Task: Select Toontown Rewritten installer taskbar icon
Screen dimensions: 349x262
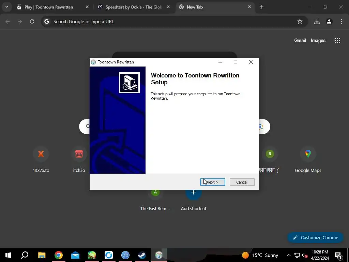Action: point(159,255)
